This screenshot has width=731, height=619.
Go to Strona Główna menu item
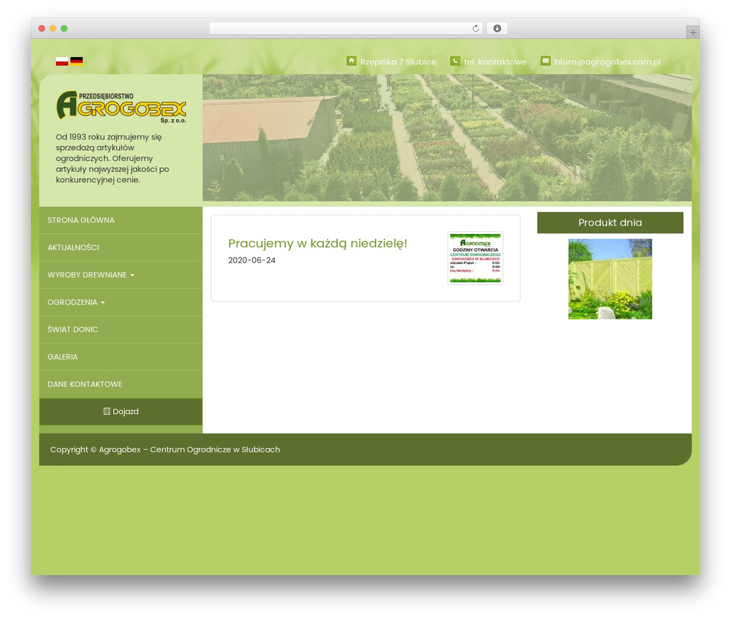click(121, 220)
